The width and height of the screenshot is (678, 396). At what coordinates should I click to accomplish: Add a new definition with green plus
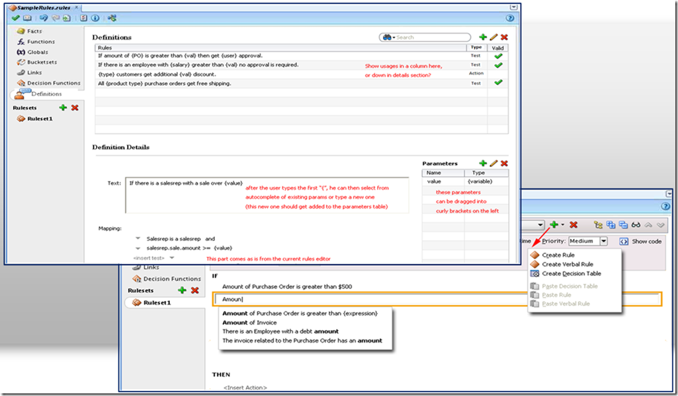tap(483, 38)
